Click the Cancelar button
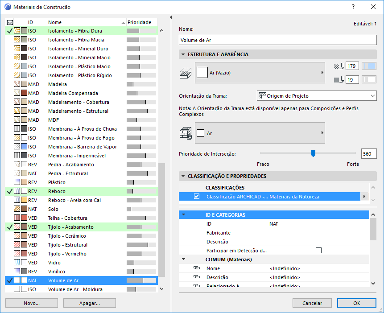This screenshot has height=313, width=384. 312,303
